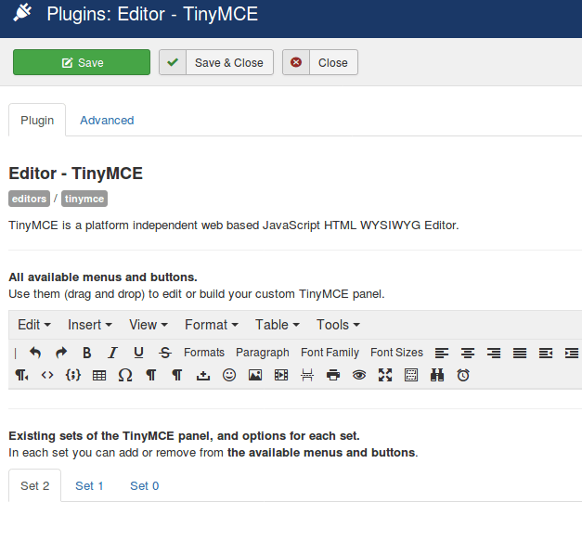Open the Table menu dropdown
Screen dimensions: 582x541
coord(278,325)
